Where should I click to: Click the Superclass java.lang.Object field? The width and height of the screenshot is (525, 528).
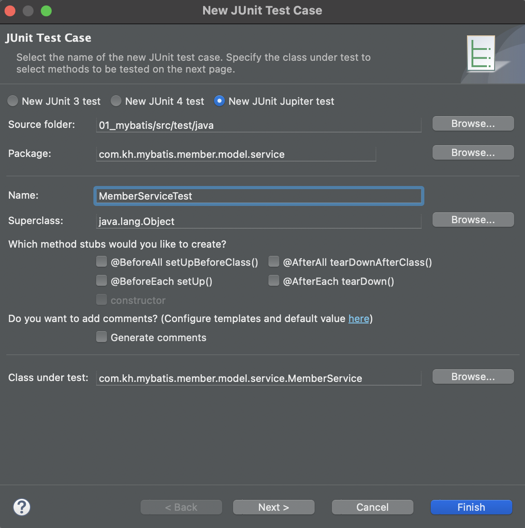click(258, 221)
